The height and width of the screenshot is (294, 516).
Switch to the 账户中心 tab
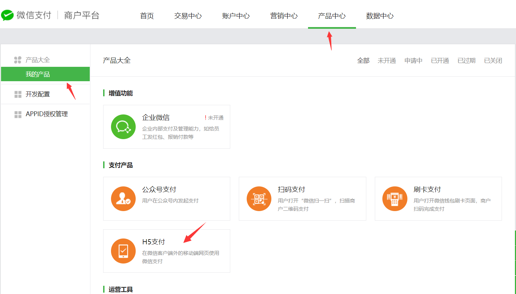coord(236,16)
